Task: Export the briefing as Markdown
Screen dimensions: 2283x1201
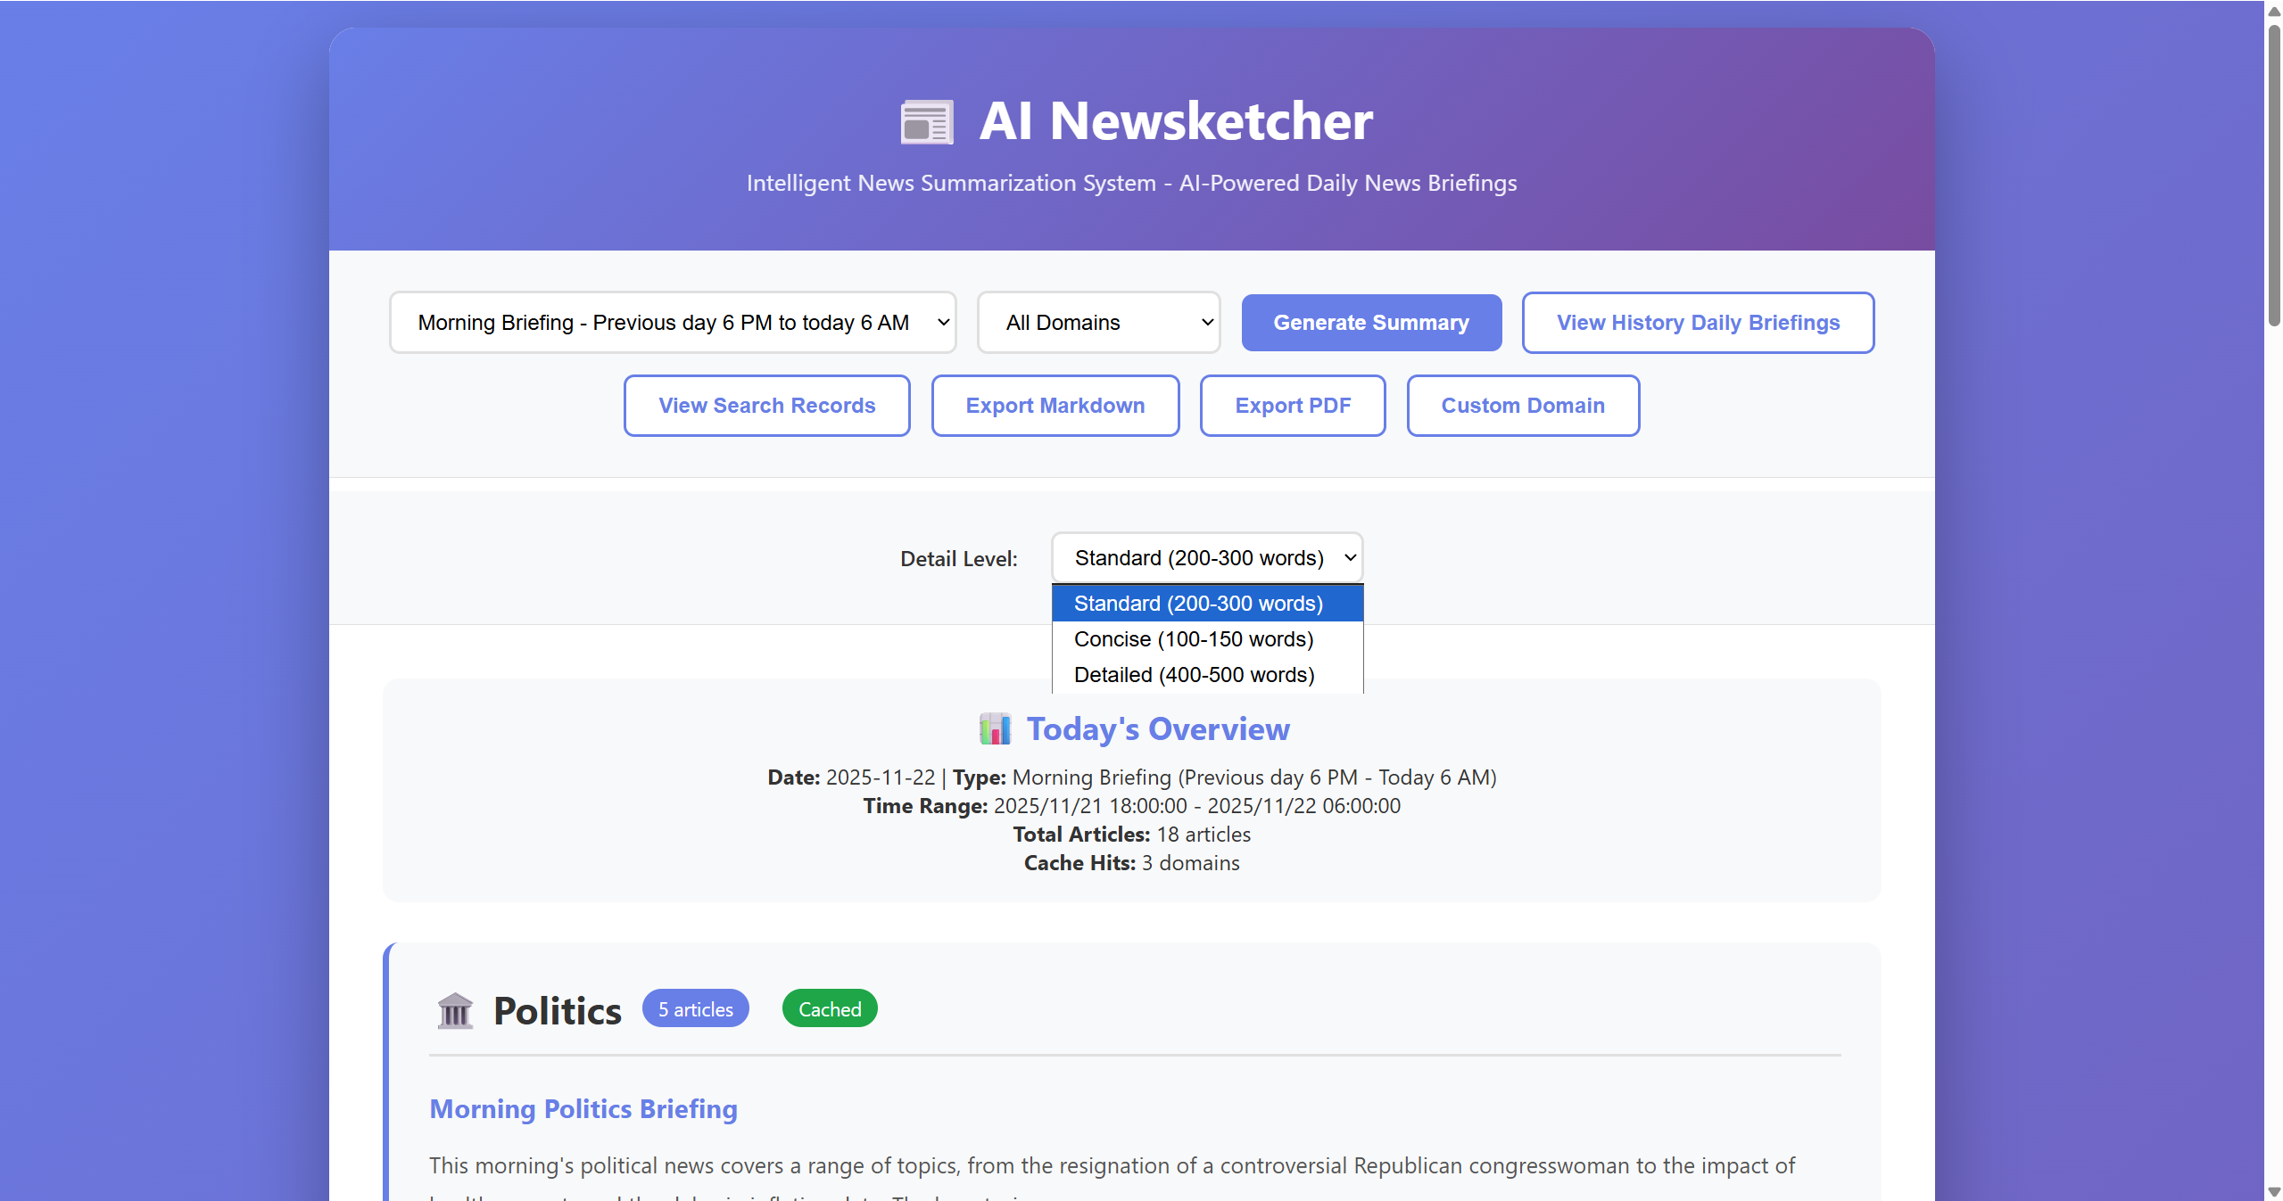Action: pos(1055,406)
